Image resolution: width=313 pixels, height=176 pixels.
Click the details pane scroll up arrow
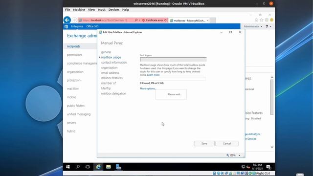[x=272, y=77]
